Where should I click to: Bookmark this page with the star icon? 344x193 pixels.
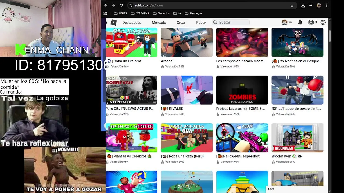292,5
